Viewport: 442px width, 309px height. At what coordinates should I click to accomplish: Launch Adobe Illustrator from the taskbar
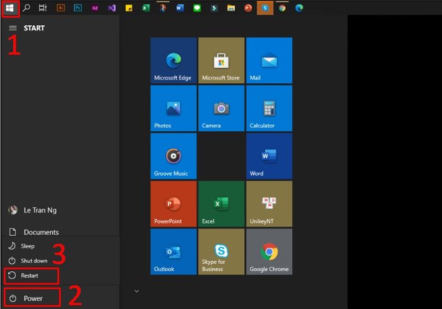[61, 8]
